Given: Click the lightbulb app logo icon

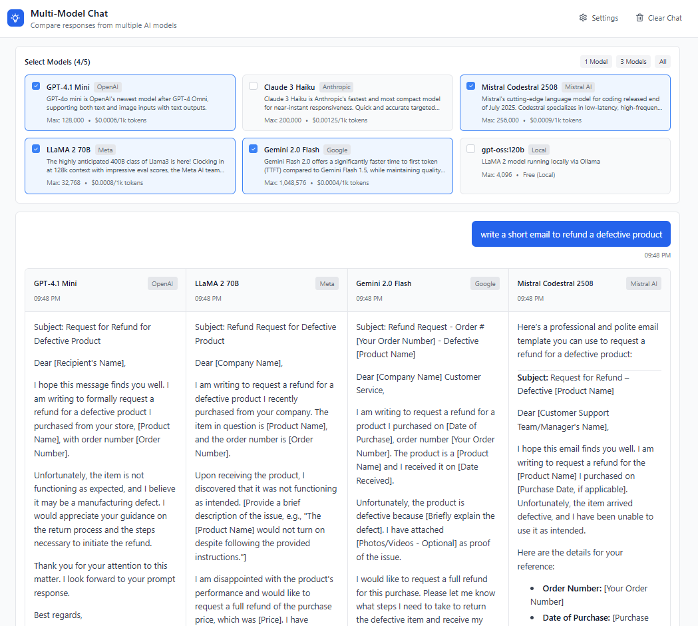Looking at the screenshot, I should point(15,18).
